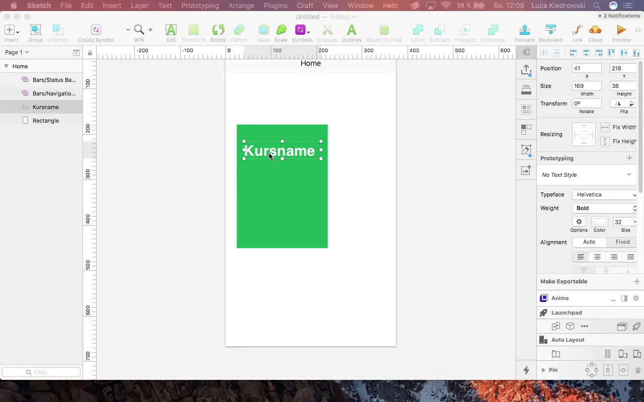Open the Layer menu
Viewport: 644px width, 402px height.
click(x=139, y=6)
